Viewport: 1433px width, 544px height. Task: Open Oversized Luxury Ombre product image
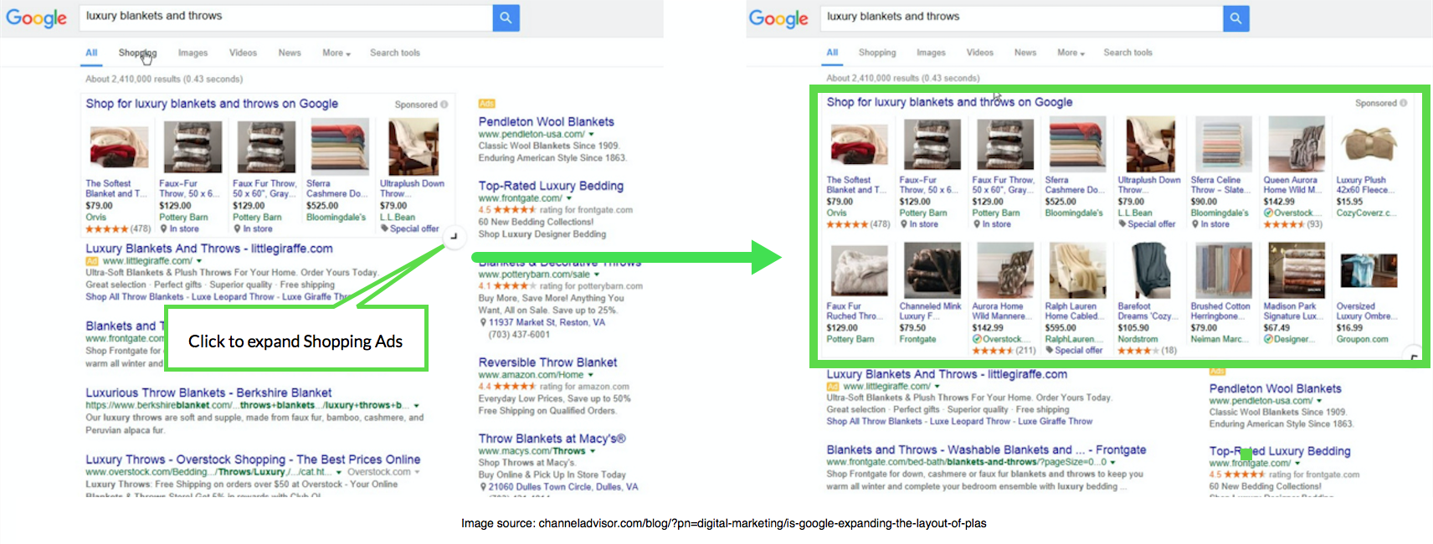click(x=1369, y=271)
